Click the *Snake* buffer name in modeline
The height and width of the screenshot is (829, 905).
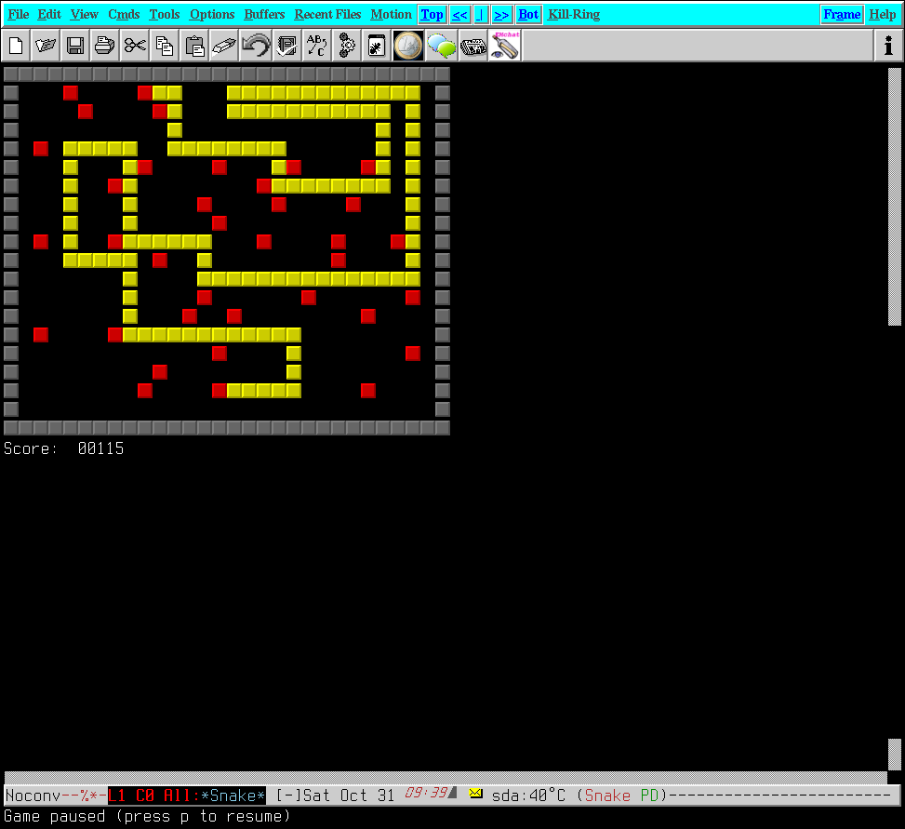[x=233, y=796]
